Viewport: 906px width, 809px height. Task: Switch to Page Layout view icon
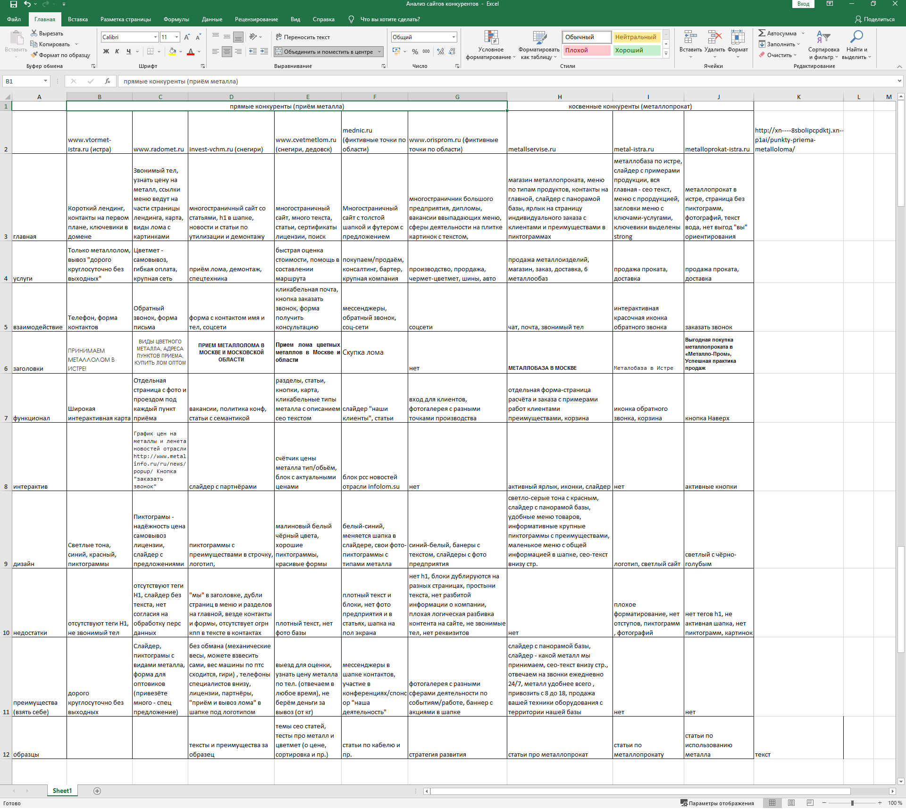pyautogui.click(x=791, y=803)
